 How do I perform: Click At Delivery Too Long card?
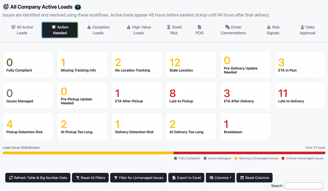(x=191, y=126)
